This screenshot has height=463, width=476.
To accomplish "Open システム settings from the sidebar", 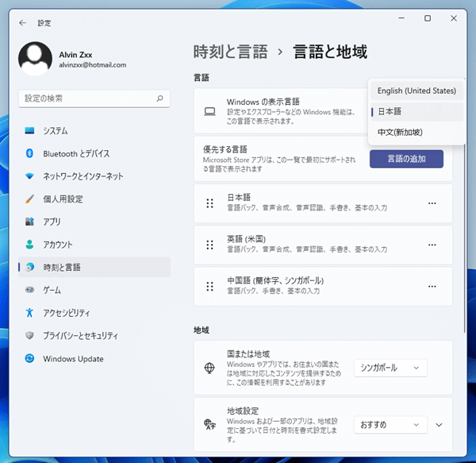I will 94,130.
